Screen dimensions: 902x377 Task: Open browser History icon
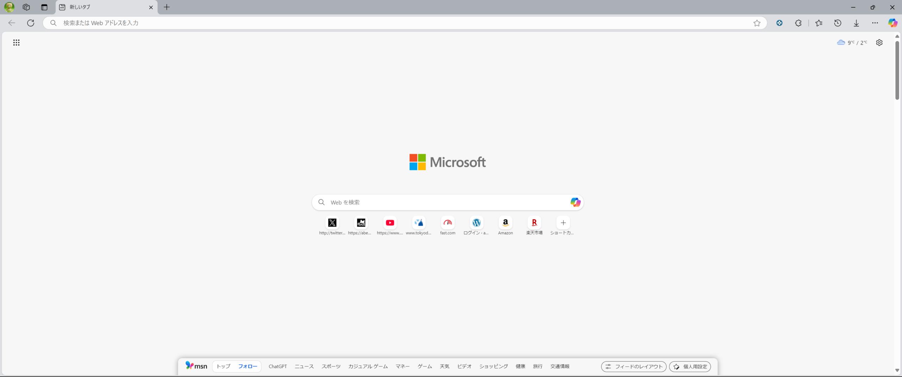[838, 23]
